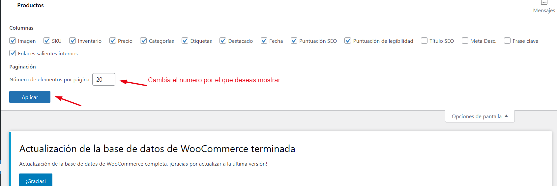Click the Paginación section heading
The image size is (557, 186).
point(22,67)
